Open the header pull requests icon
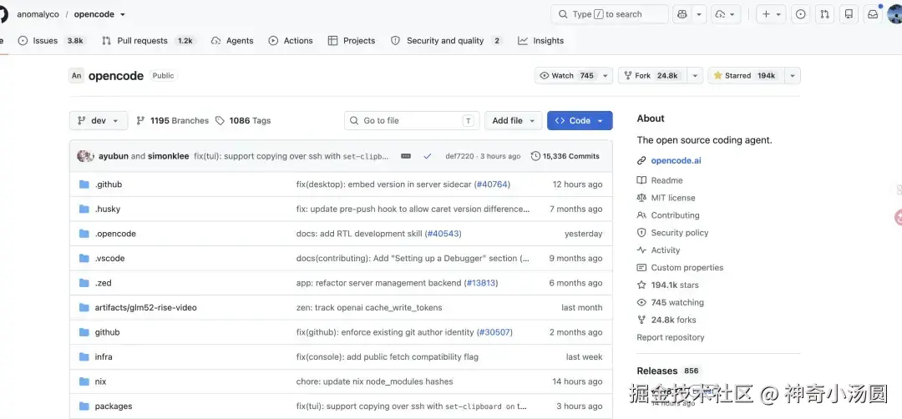The image size is (902, 419). click(x=824, y=14)
